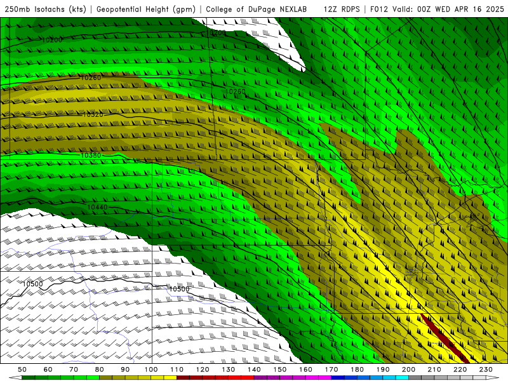The height and width of the screenshot is (381, 508).
Task: Click the '140' color bar value
Action: point(254,370)
